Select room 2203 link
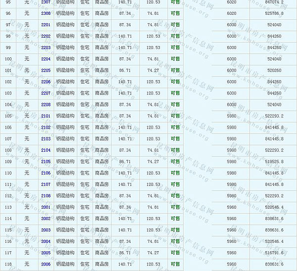The width and height of the screenshot is (297, 271). pyautogui.click(x=46, y=47)
